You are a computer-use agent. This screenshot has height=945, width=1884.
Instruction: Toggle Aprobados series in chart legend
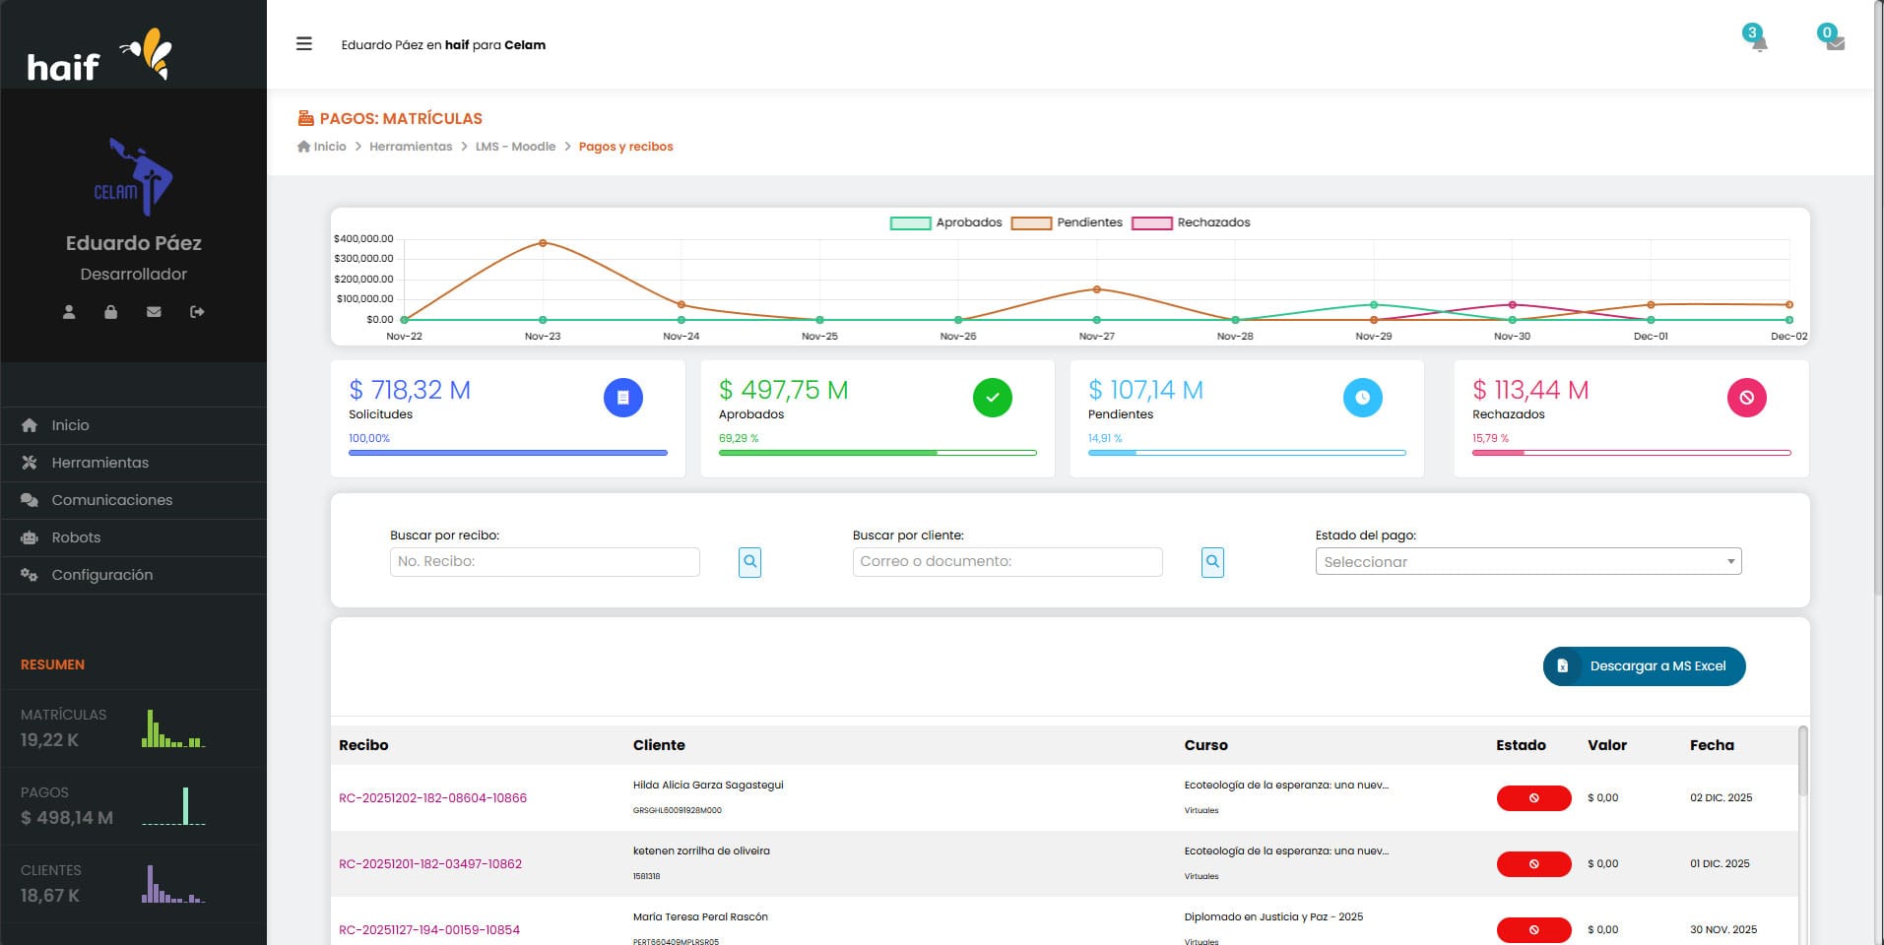tap(945, 222)
